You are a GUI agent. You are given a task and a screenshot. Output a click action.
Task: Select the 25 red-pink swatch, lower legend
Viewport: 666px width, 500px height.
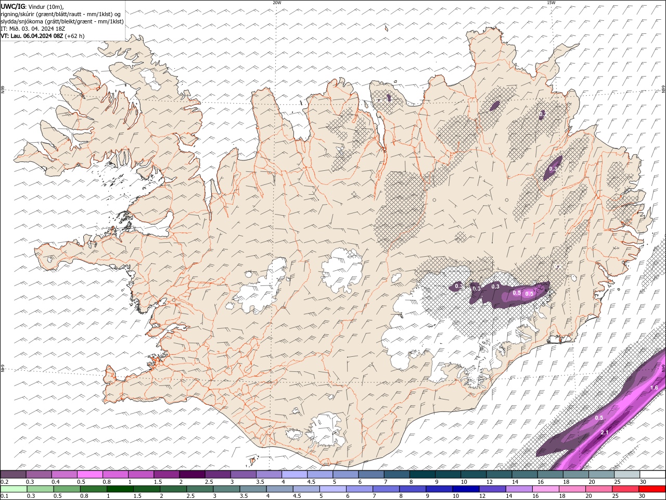click(x=625, y=489)
